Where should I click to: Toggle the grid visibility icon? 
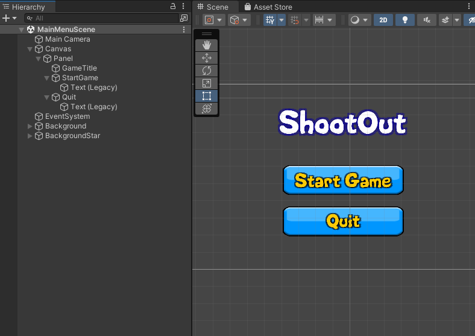269,20
